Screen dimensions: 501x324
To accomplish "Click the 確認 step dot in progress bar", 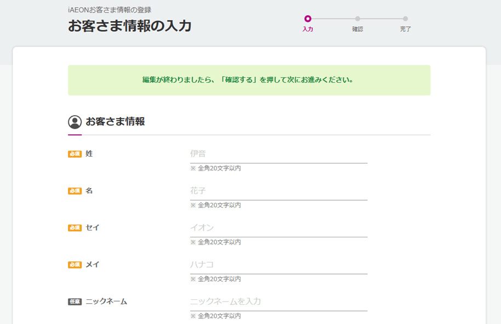I will [x=357, y=19].
